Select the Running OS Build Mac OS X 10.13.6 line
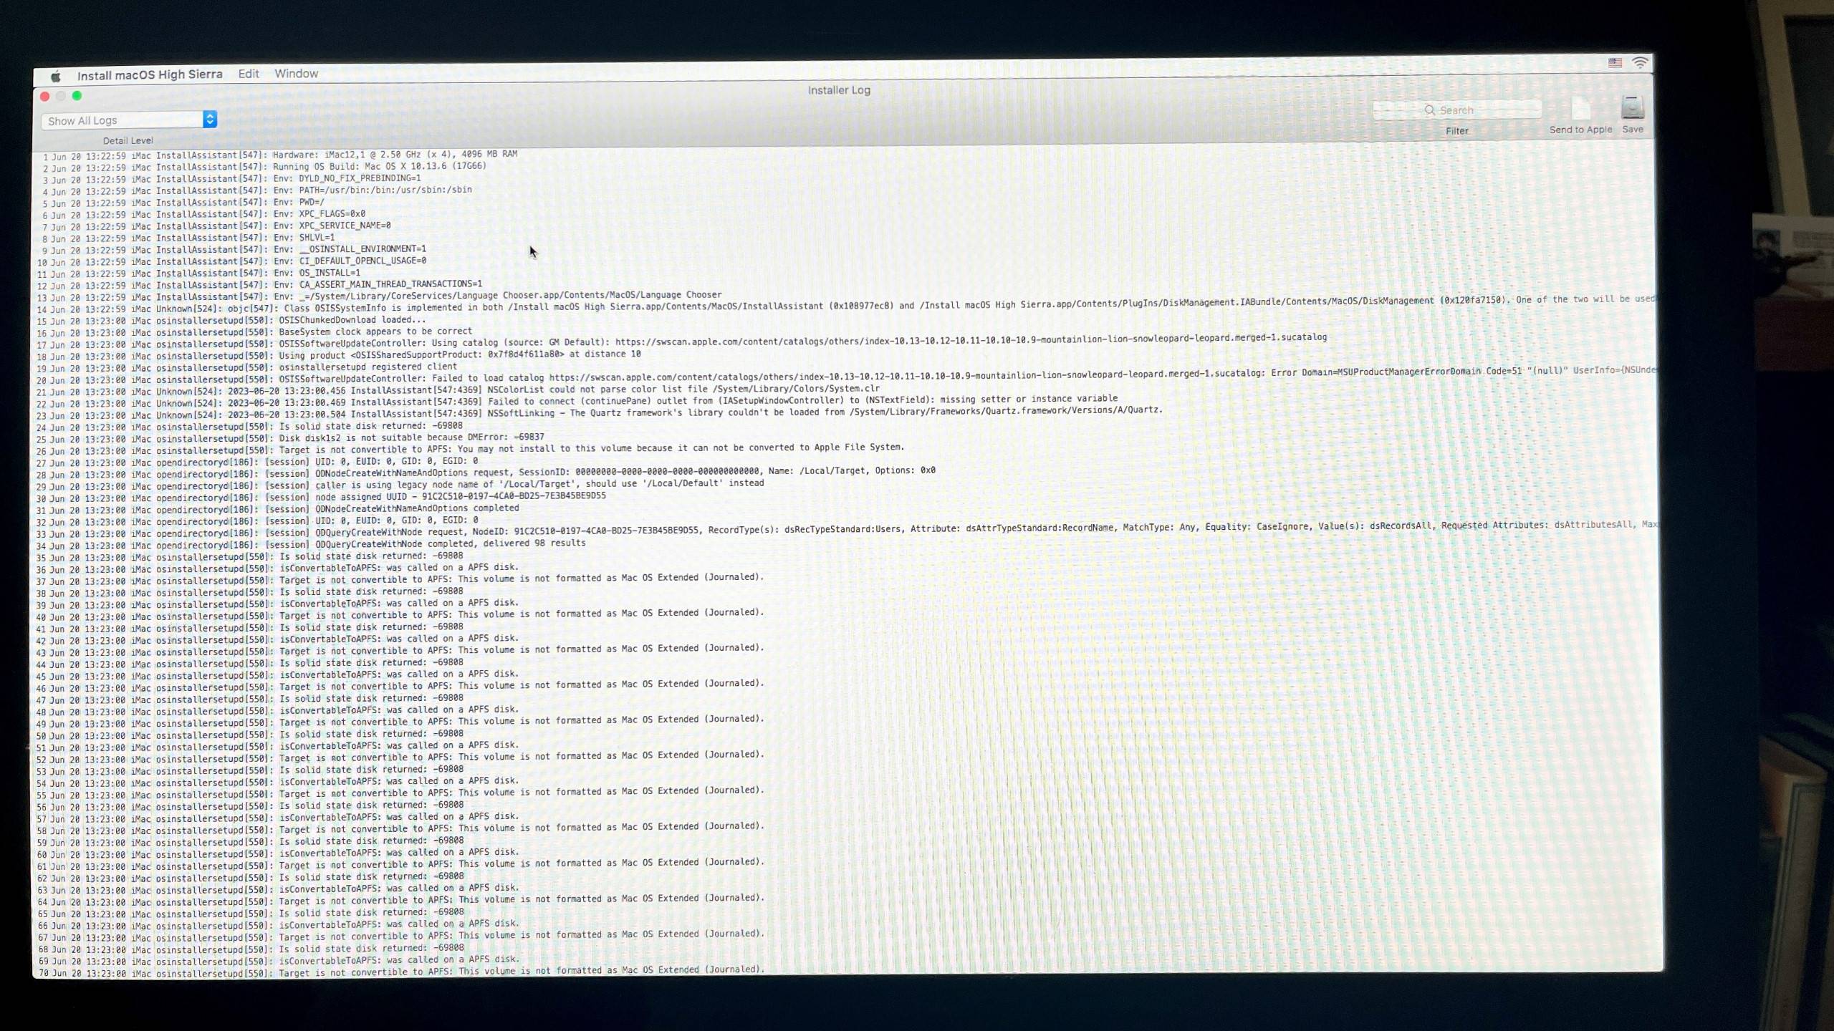 264,168
